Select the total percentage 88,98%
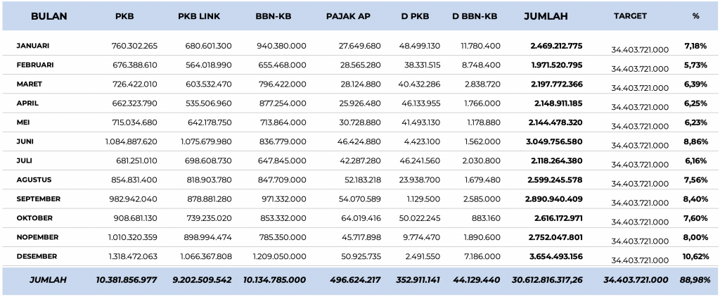 (695, 280)
